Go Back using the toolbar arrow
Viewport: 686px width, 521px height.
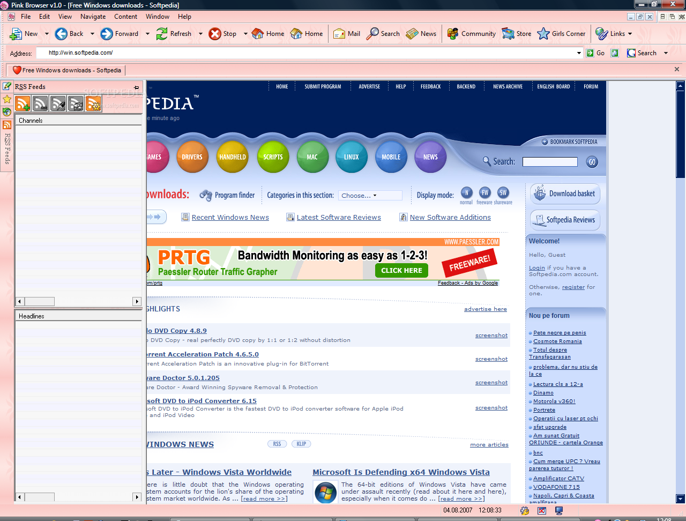(x=61, y=34)
